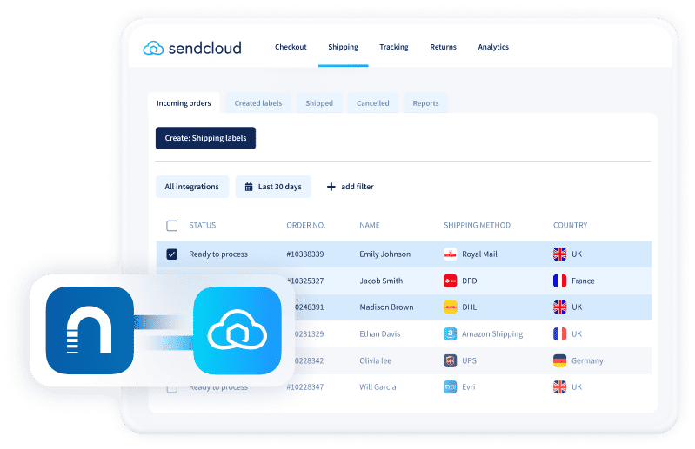Screen dimensions: 695x449
Task: Check the Will Garcia order checkbox
Action: (x=171, y=389)
